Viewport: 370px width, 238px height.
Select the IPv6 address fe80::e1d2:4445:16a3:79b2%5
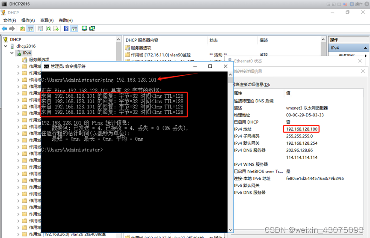coord(315,178)
